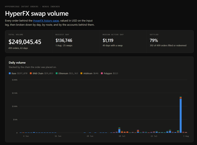
Task: Click the $39,053 BNB Chain total
Action: point(49,73)
